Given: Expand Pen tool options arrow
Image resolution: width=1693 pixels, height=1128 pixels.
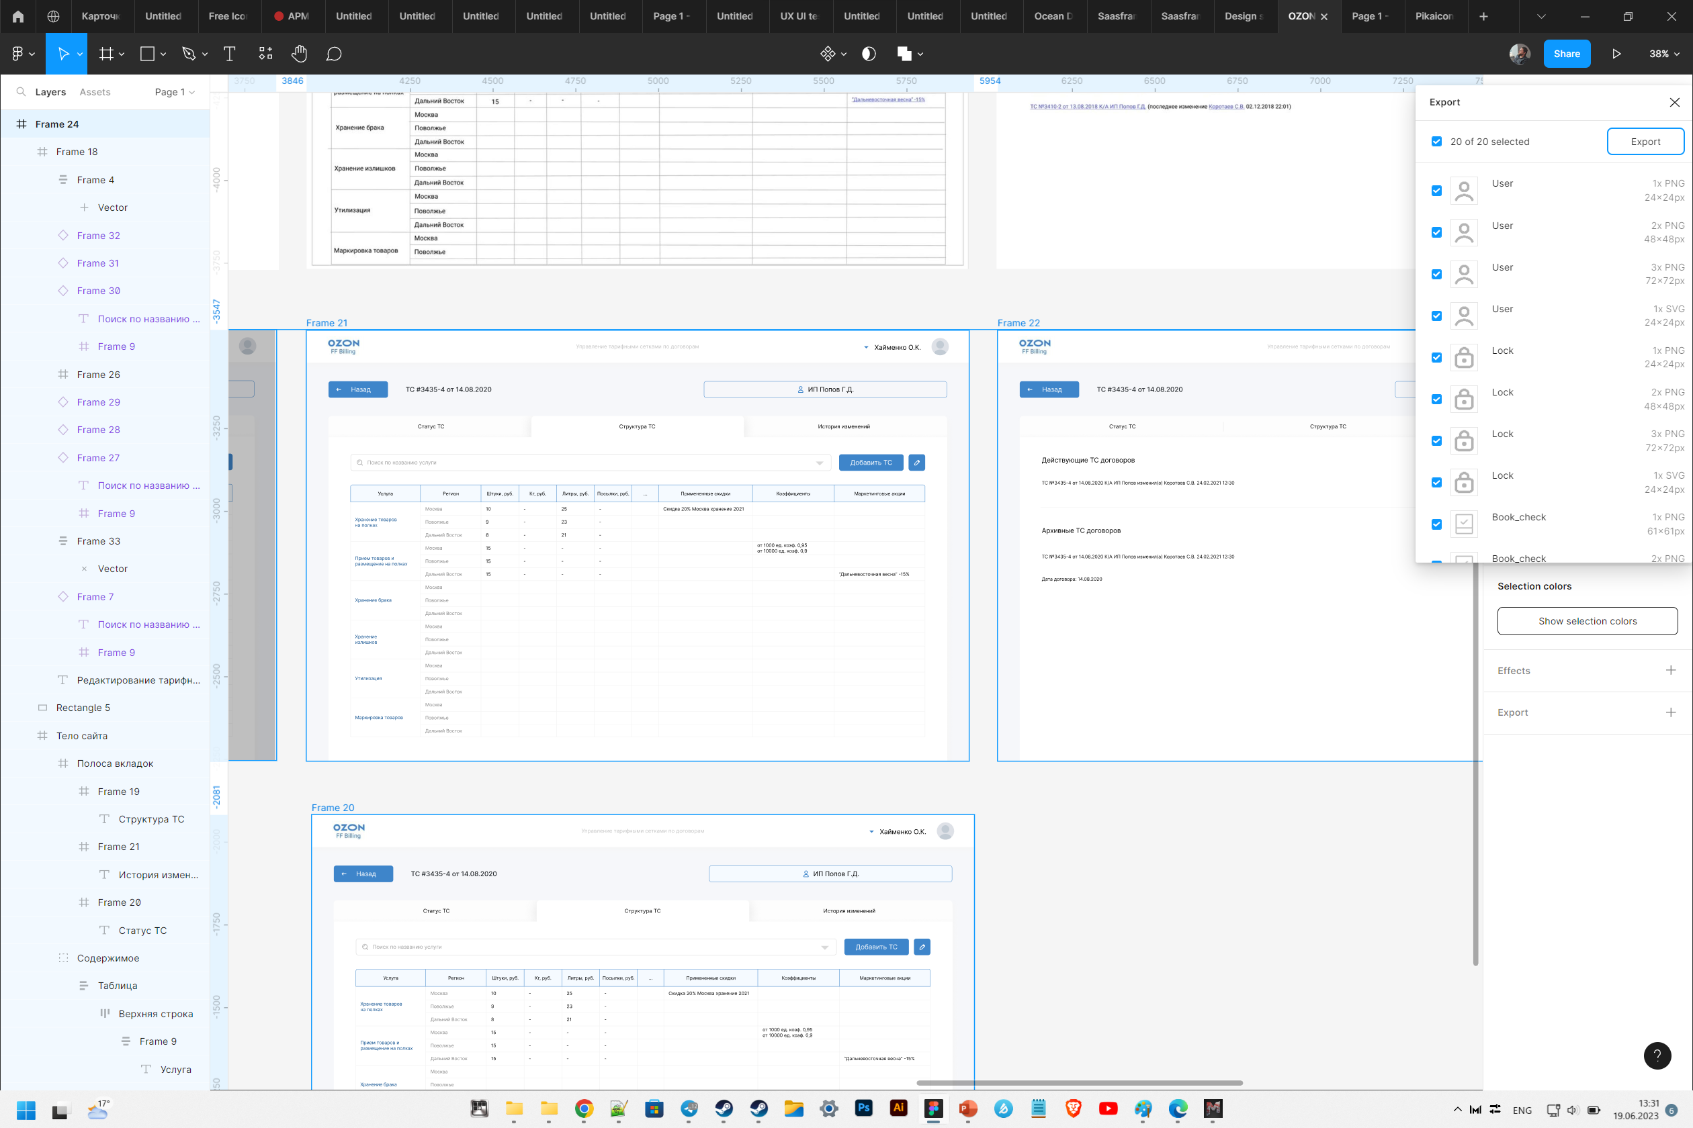Looking at the screenshot, I should (x=205, y=54).
